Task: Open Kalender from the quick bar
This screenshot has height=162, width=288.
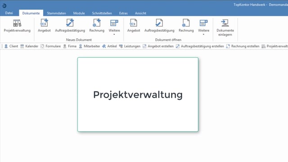Action: tap(29, 46)
